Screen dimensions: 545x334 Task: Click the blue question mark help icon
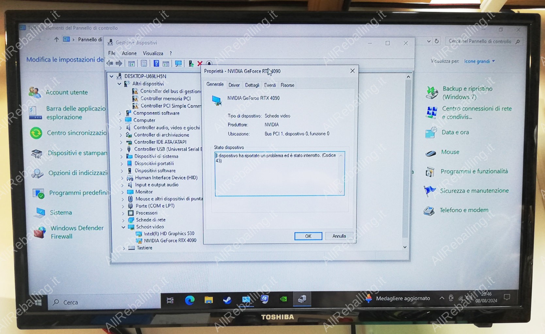(156, 64)
